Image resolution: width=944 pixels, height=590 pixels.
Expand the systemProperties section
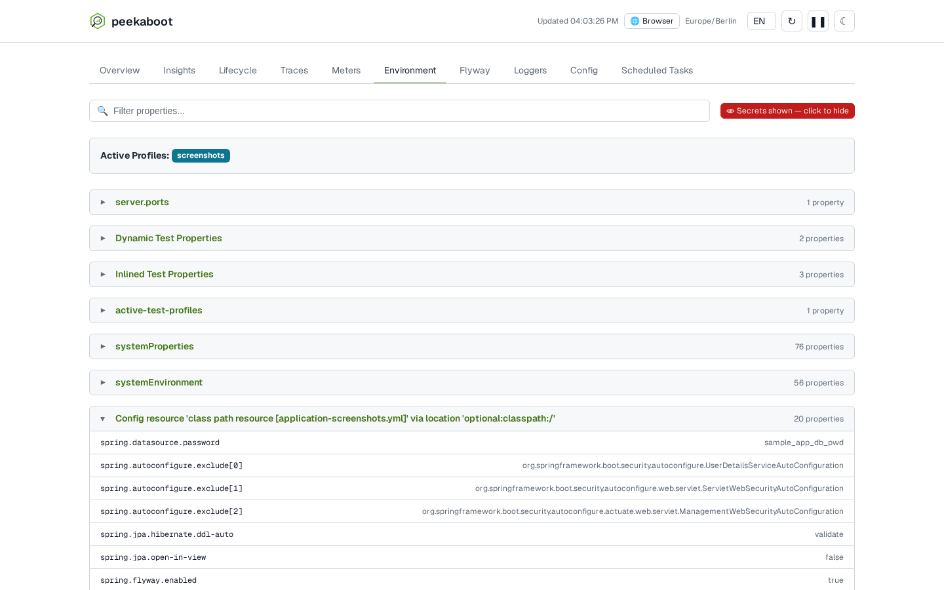pyautogui.click(x=472, y=347)
